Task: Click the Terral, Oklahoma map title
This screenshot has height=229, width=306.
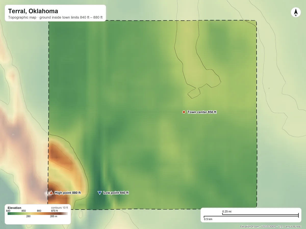Action: pos(33,11)
